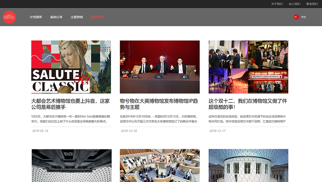Image resolution: width=322 pixels, height=182 pixels.
Task: Open the 加入我们 link
Action: pos(294,4)
